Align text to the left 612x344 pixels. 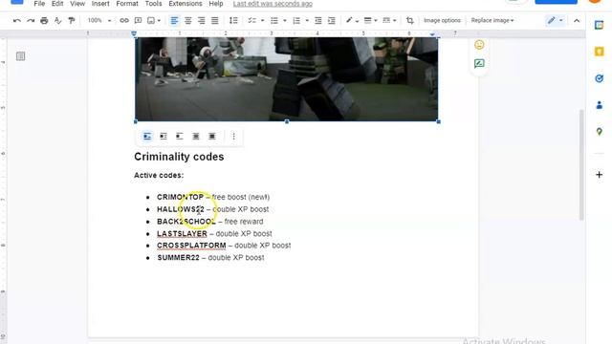[174, 20]
